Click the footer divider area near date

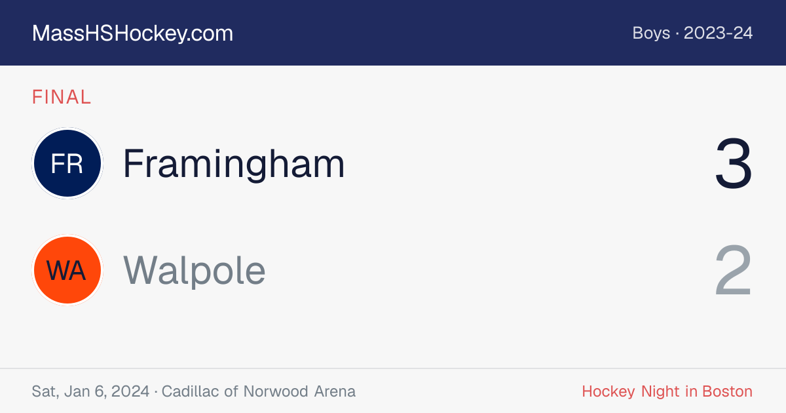click(393, 368)
